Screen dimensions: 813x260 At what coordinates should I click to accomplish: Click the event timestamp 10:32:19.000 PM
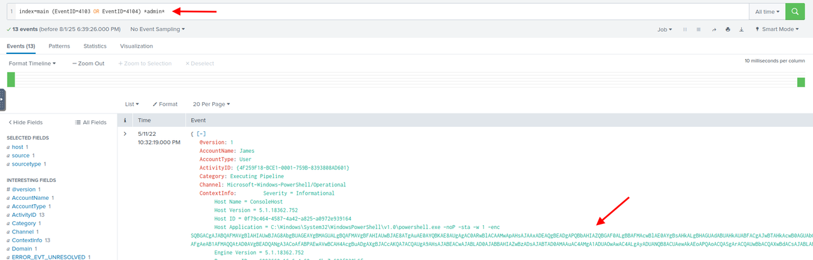[159, 143]
